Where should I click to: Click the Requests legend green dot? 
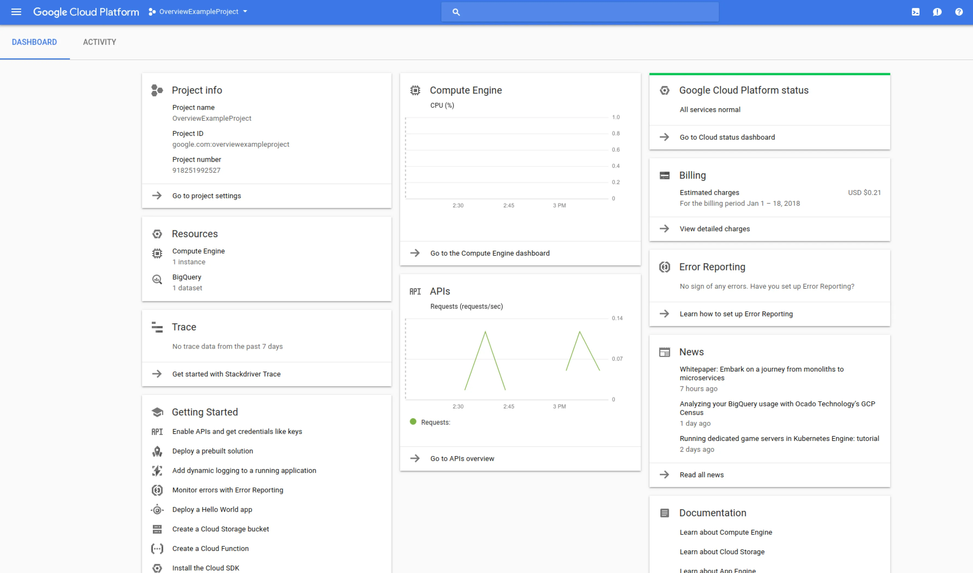tap(413, 422)
